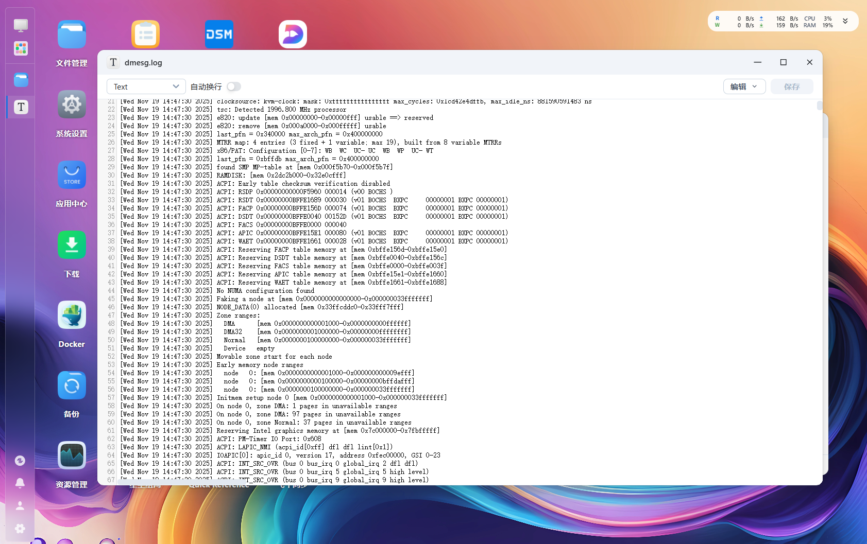This screenshot has height=544, width=867.
Task: Open 系统设置 from the desktop
Action: (x=72, y=104)
